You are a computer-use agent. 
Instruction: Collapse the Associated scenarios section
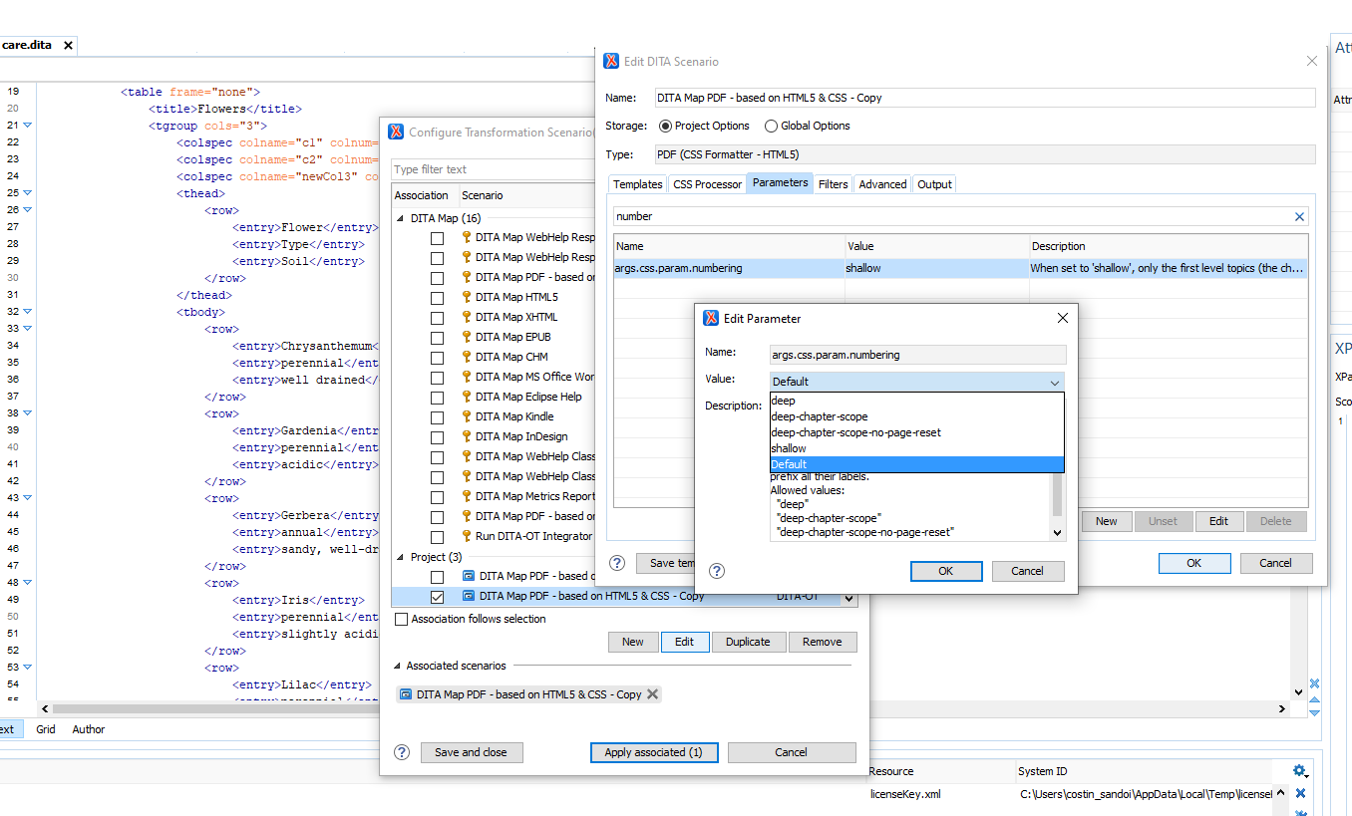(x=396, y=666)
